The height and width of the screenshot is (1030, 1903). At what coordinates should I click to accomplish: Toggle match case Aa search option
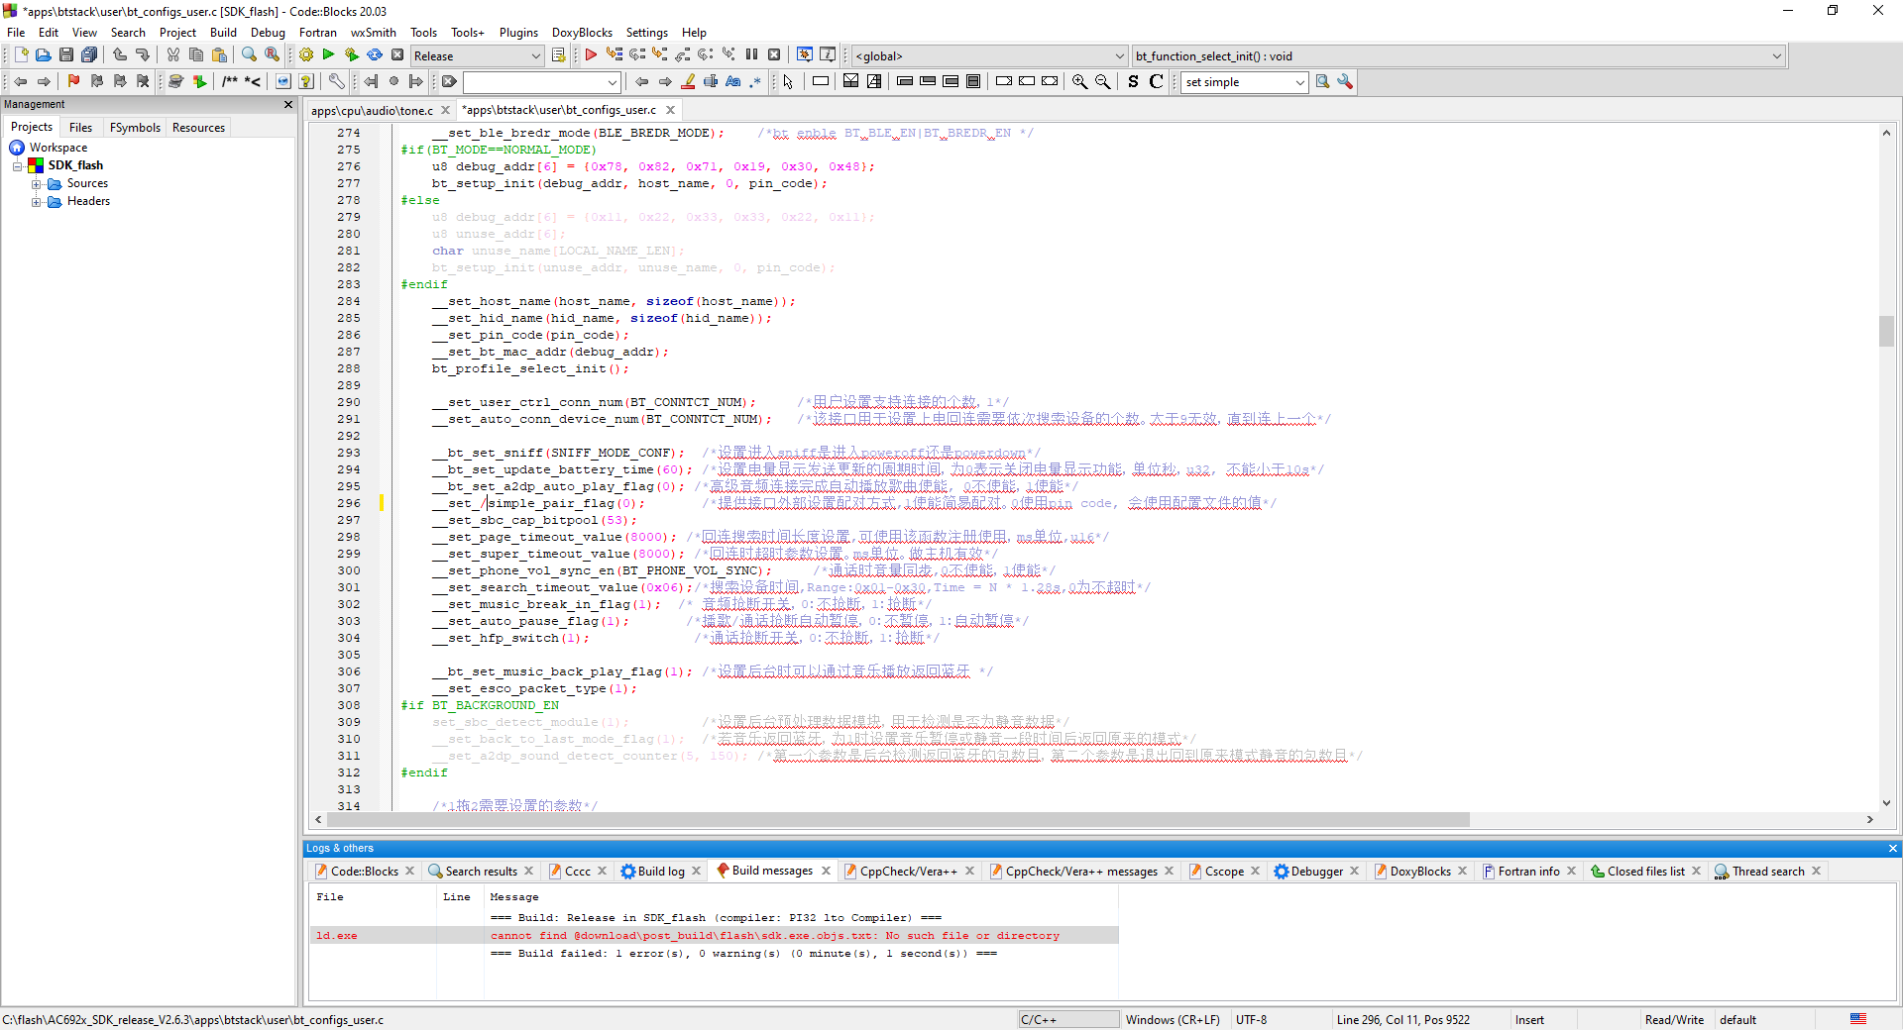(x=733, y=82)
